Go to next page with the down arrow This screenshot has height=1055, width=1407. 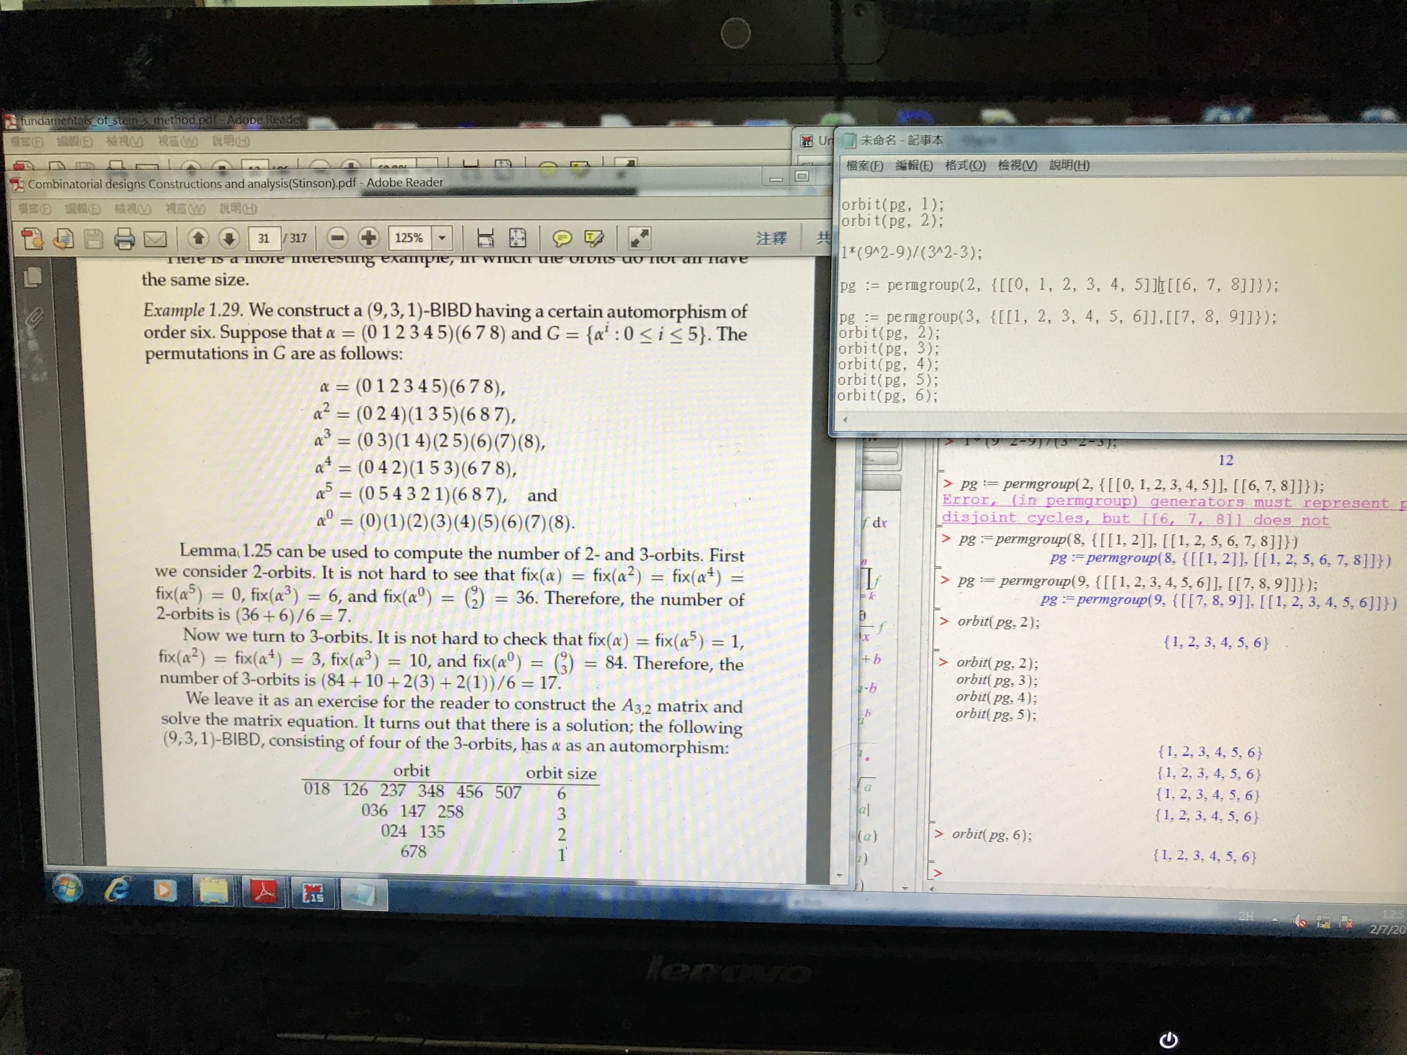coord(228,239)
